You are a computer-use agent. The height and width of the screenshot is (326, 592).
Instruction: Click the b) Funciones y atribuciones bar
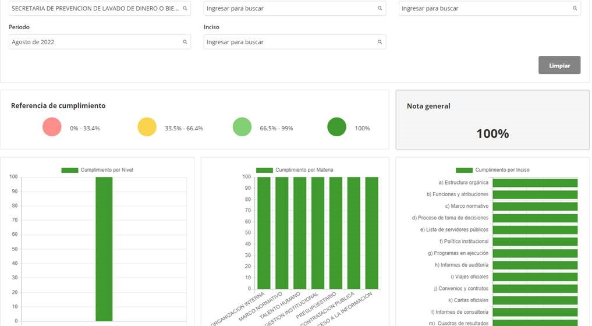(535, 194)
